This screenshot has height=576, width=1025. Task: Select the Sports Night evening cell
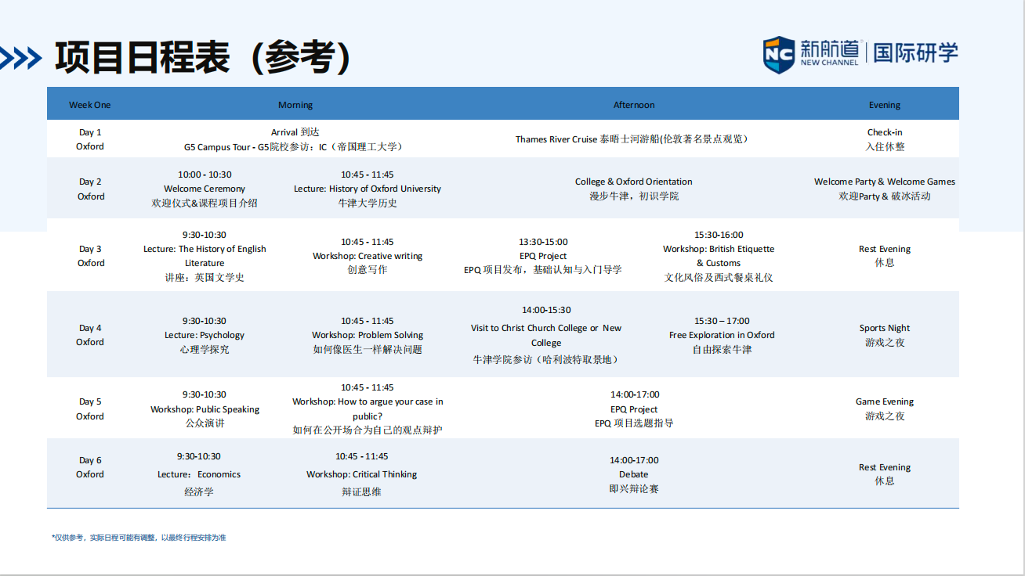click(x=885, y=335)
